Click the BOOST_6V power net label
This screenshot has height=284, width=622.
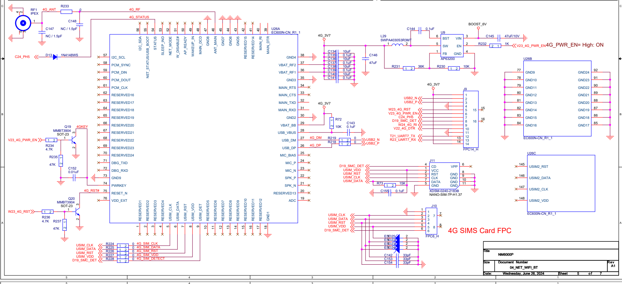click(477, 24)
